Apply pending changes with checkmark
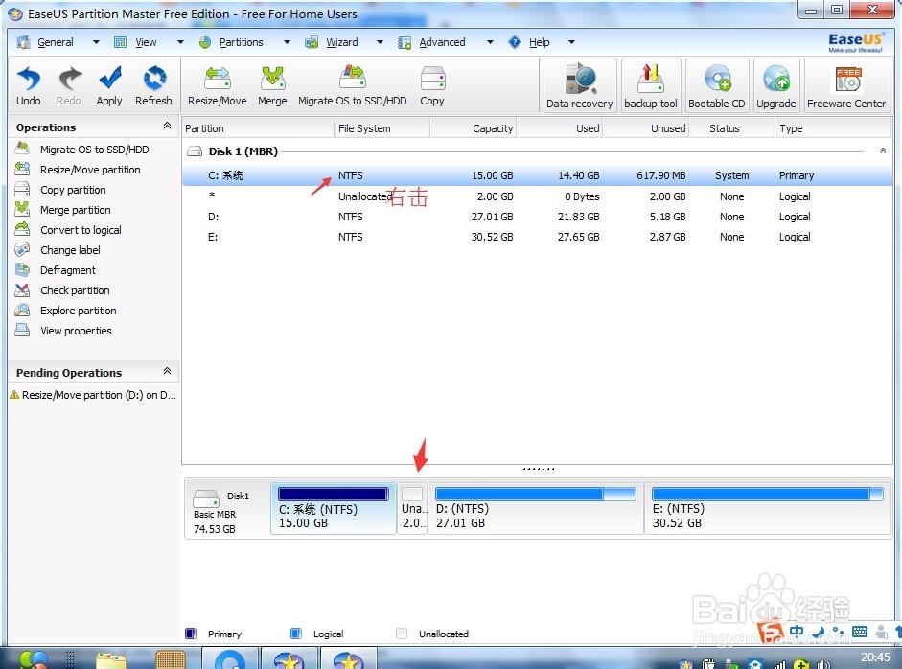This screenshot has height=669, width=902. tap(108, 86)
